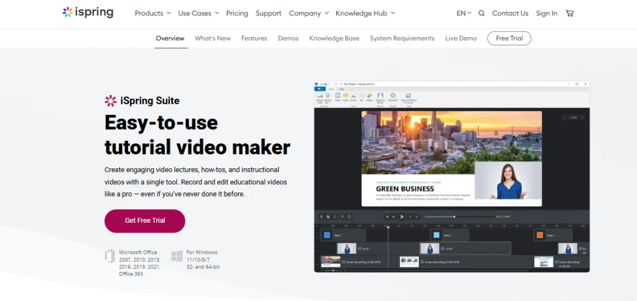Expand the EN language selector
This screenshot has height=301, width=637.
(x=463, y=13)
